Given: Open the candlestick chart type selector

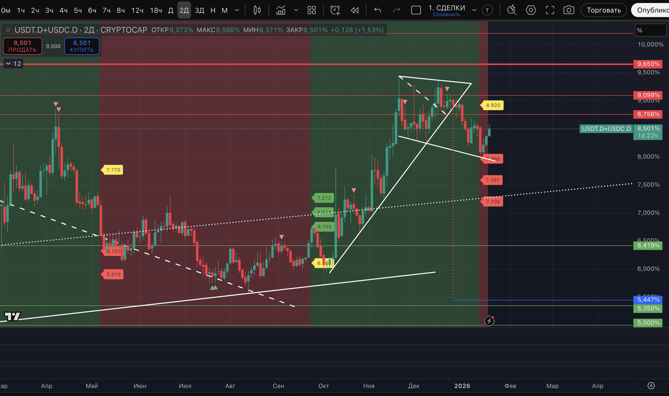Looking at the screenshot, I should [x=257, y=10].
